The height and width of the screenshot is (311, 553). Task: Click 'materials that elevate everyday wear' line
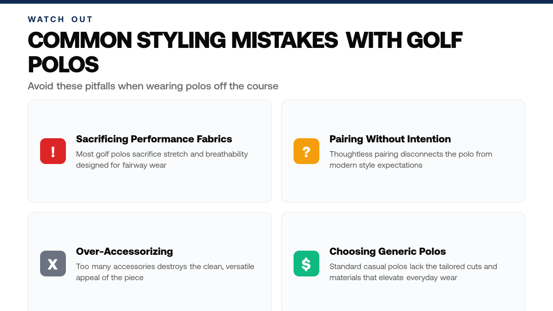[x=393, y=277]
